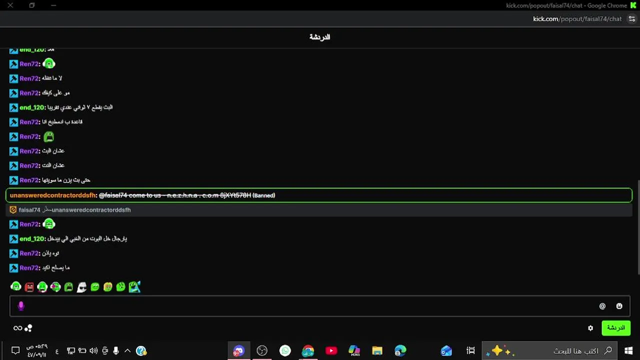Click the green الدردشة send button
Screen dimensions: 640x360
tap(615, 328)
